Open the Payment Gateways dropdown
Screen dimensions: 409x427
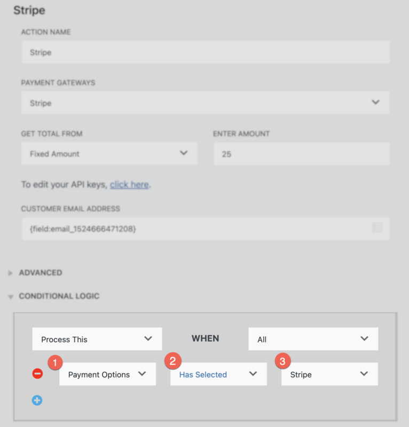[206, 102]
